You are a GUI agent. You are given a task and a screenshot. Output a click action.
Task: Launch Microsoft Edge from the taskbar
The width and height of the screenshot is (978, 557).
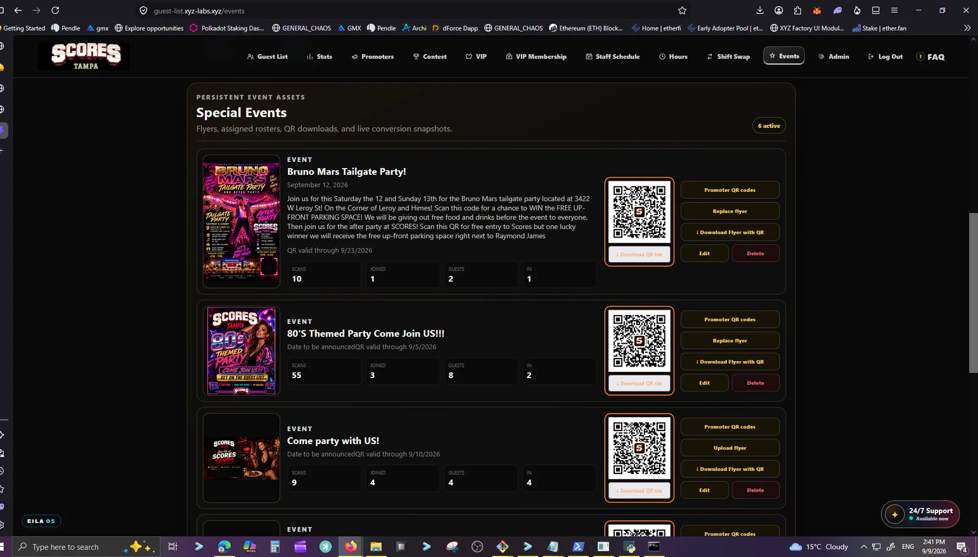(x=224, y=547)
